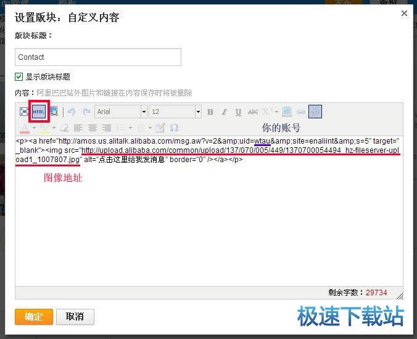Apply italic formatting
Viewport: 417px width, 339px height.
[x=224, y=112]
